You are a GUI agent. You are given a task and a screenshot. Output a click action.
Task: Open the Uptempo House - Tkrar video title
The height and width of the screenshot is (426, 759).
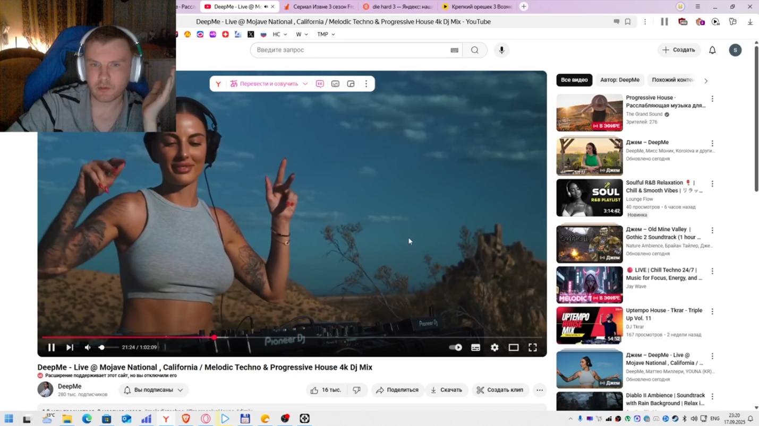pos(664,314)
